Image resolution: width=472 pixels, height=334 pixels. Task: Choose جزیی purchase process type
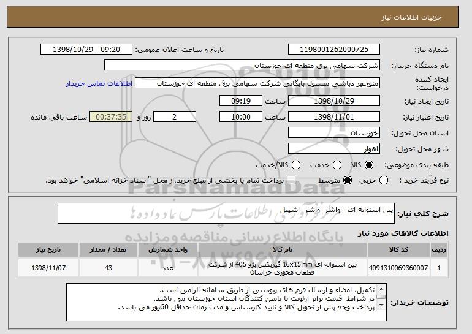[384, 180]
